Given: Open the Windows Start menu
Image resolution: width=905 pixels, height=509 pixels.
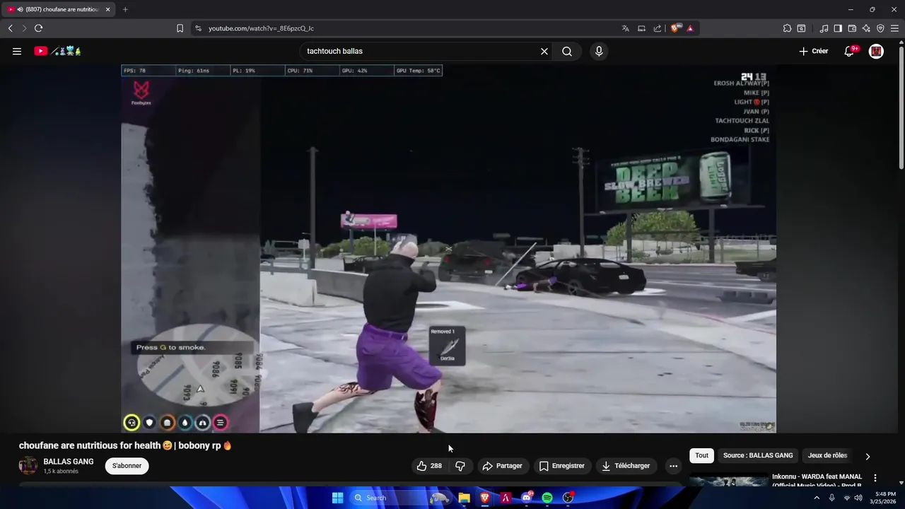Looking at the screenshot, I should (338, 498).
